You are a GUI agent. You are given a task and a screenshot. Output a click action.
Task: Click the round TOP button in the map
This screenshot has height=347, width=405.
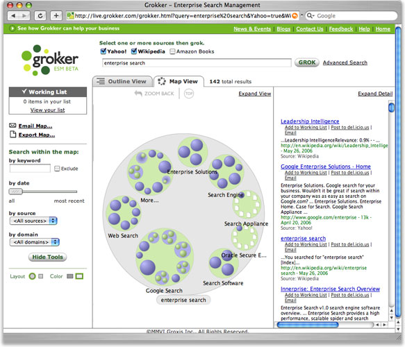(x=189, y=94)
